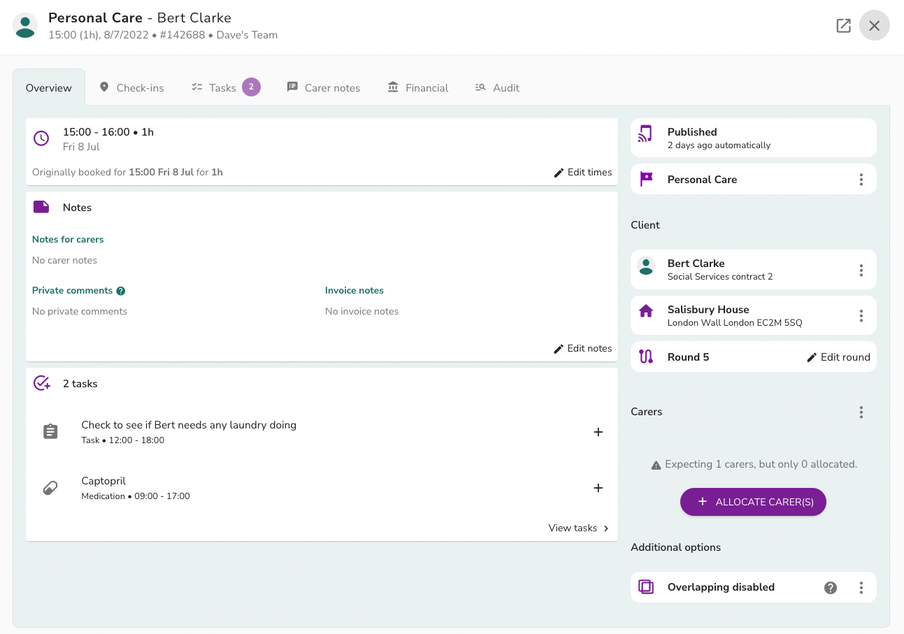The width and height of the screenshot is (904, 634).
Task: Add the Captopril medication with plus
Action: (x=598, y=488)
